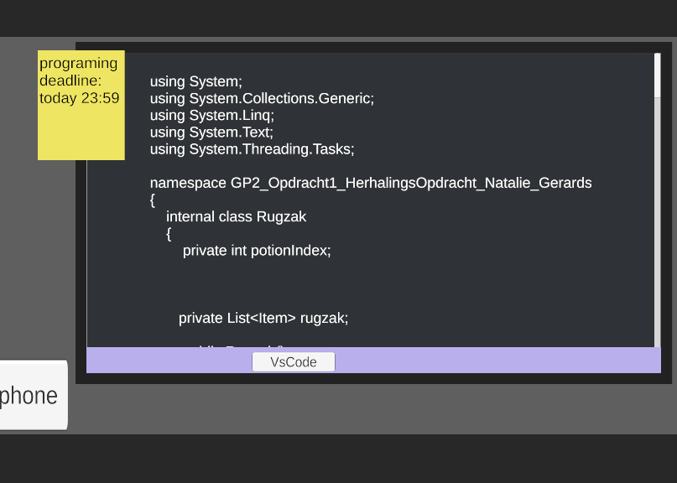
Task: Select the namespace GP2_Opdracht1 declaration line
Action: pos(370,183)
